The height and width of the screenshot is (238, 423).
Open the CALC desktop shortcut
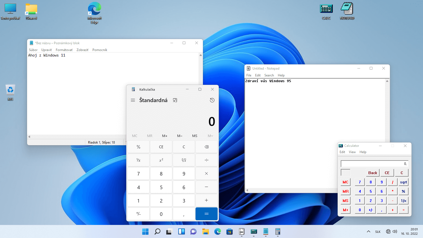[x=326, y=11]
